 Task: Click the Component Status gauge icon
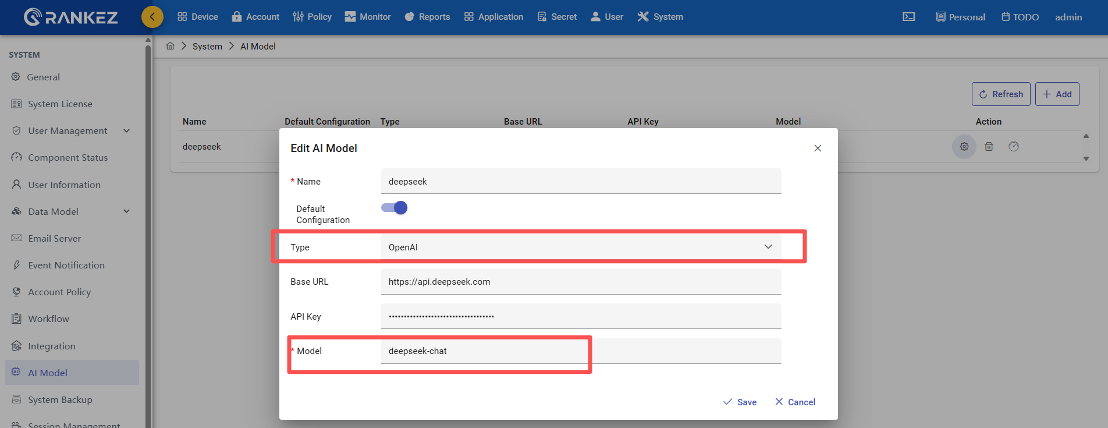(16, 157)
